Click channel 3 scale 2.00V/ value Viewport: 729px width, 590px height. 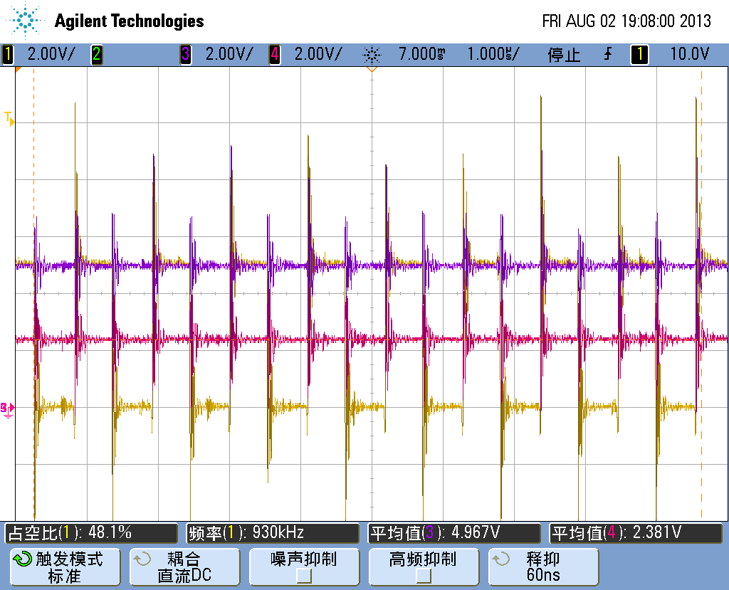(229, 54)
